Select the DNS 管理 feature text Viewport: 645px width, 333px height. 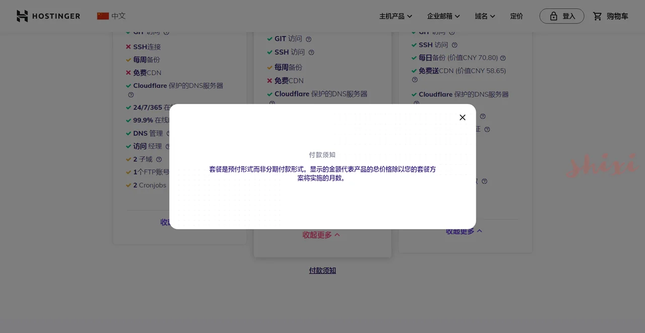click(148, 133)
